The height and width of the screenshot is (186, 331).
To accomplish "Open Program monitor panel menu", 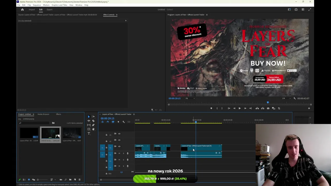I will (x=207, y=15).
